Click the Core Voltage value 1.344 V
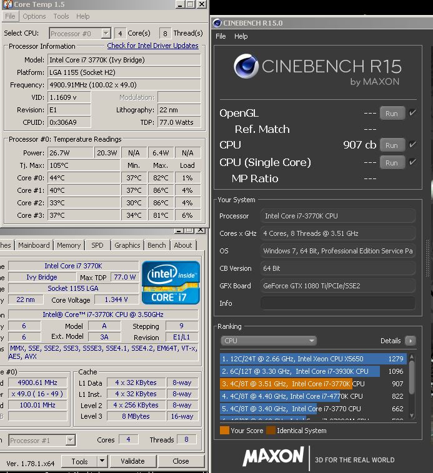Screen dimensions: 433x473 click(x=116, y=300)
